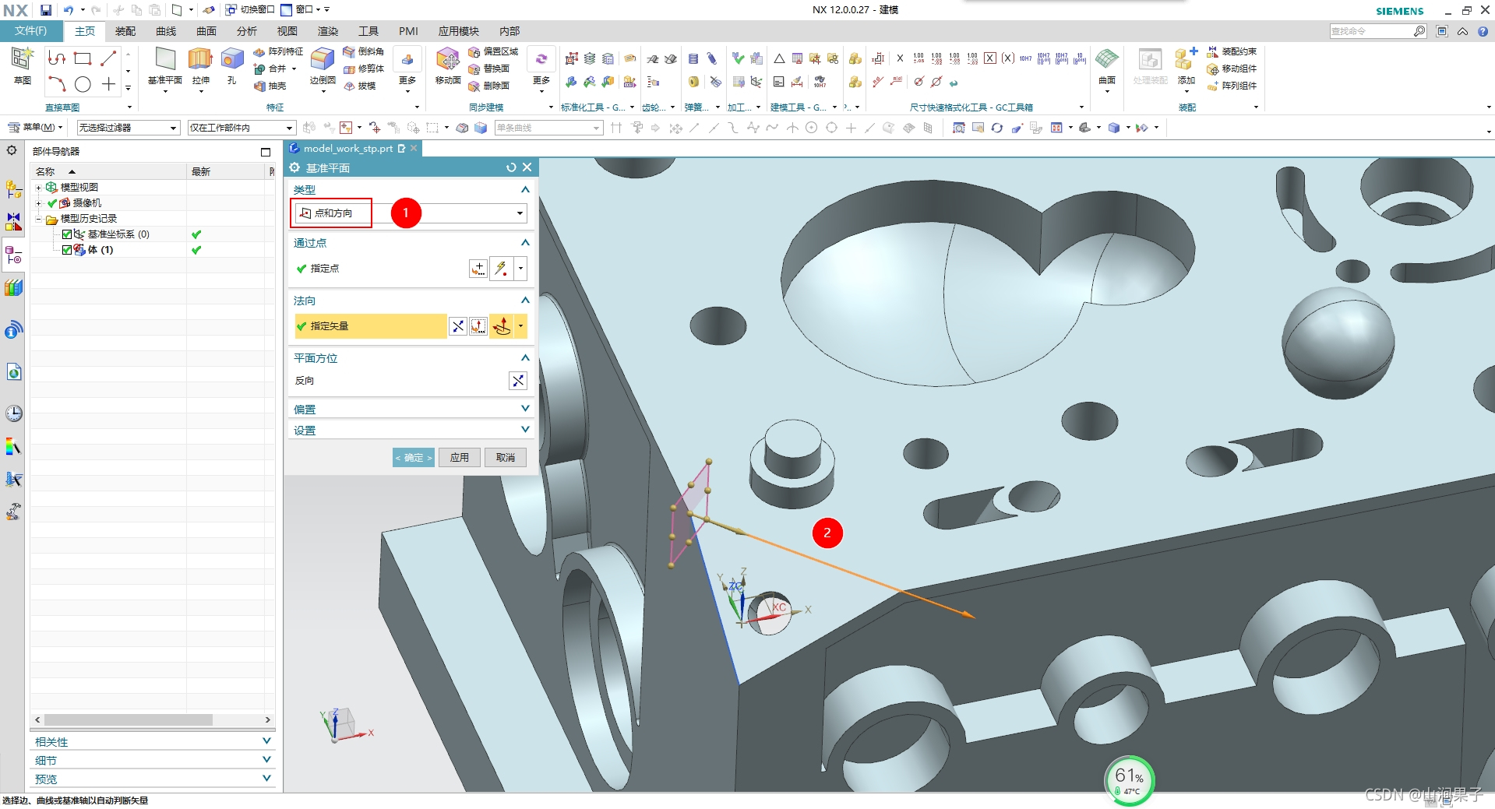Click the 取消 button
Viewport: 1495px width, 809px height.
click(x=506, y=458)
